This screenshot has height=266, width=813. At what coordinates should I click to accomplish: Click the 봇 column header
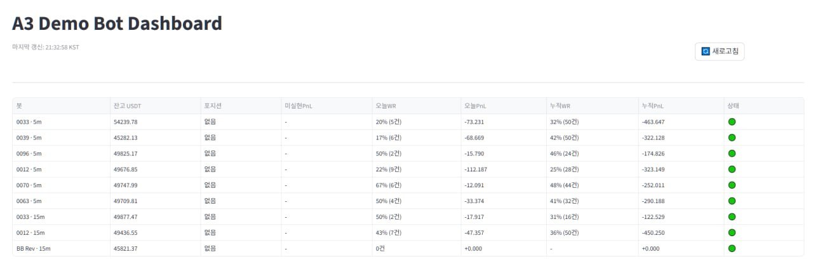click(x=61, y=106)
